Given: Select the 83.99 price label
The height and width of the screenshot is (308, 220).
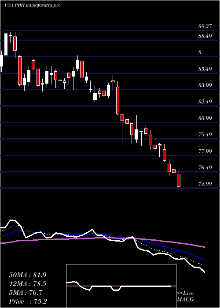Looking at the screenshot, I should (205, 85).
